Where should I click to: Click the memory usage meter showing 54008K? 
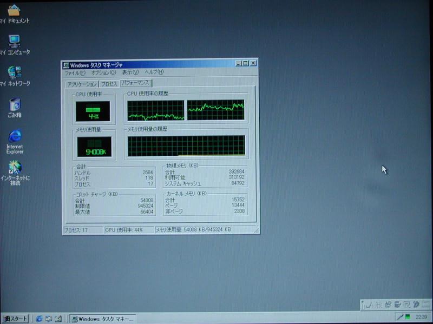94,147
